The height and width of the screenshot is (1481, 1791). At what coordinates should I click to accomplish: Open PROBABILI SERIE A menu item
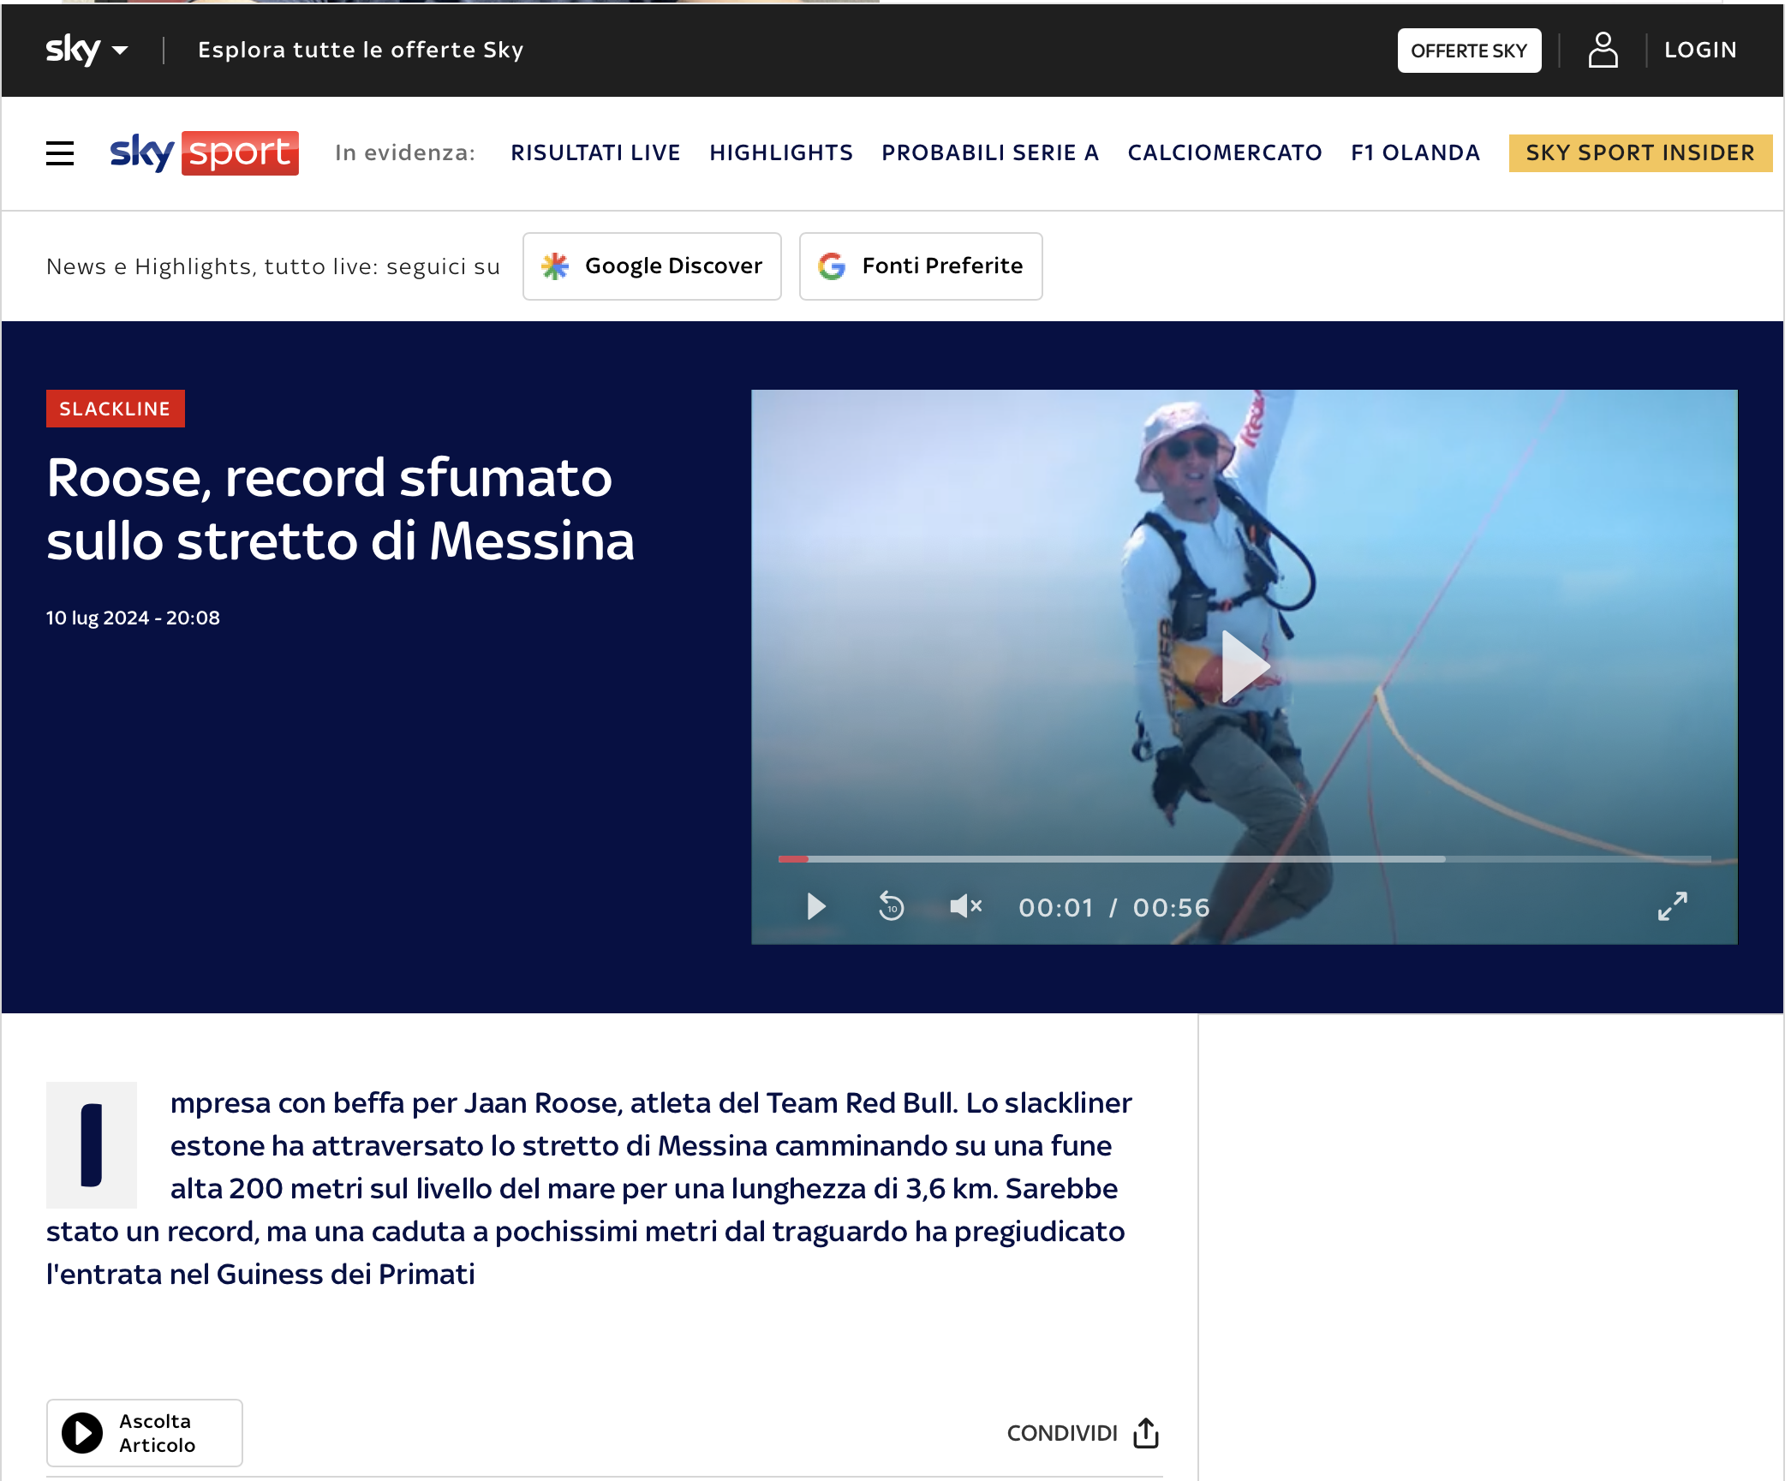pos(990,152)
